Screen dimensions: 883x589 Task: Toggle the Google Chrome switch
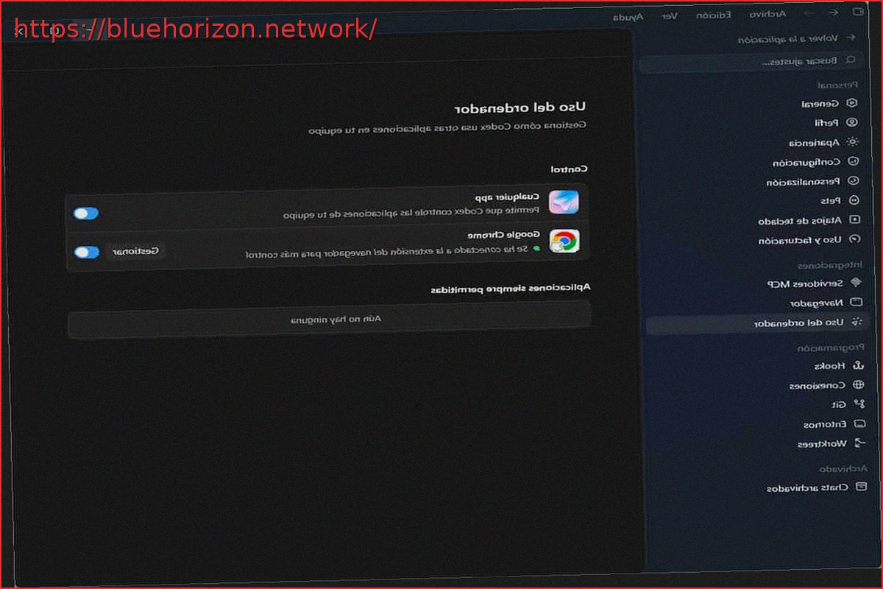[x=87, y=252]
